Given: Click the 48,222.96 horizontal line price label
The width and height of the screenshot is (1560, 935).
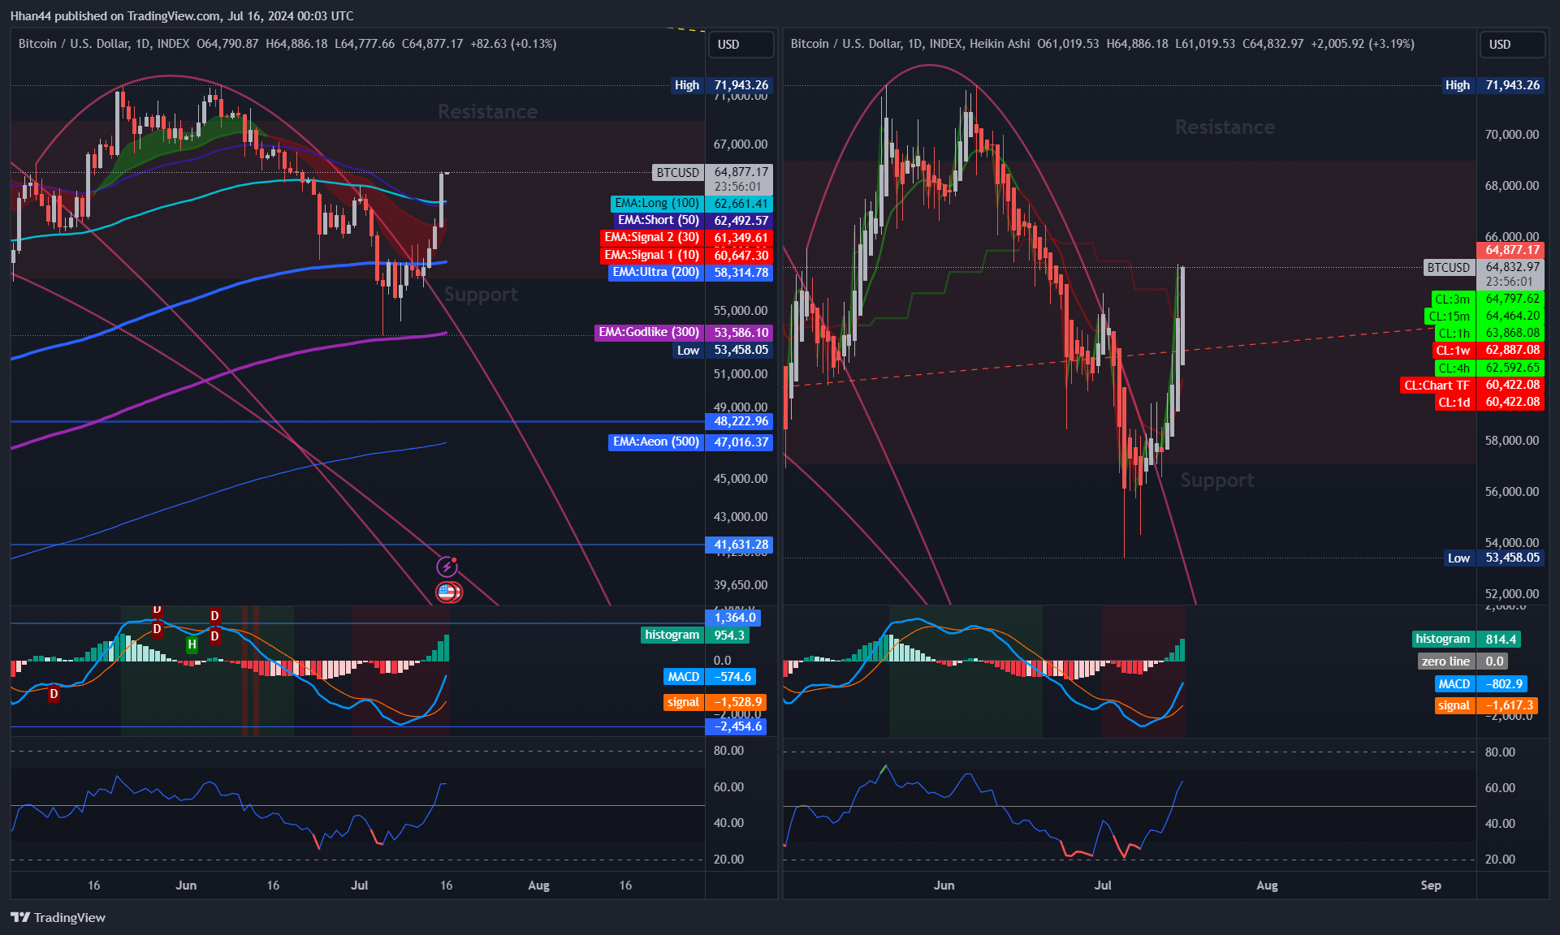Looking at the screenshot, I should [740, 421].
